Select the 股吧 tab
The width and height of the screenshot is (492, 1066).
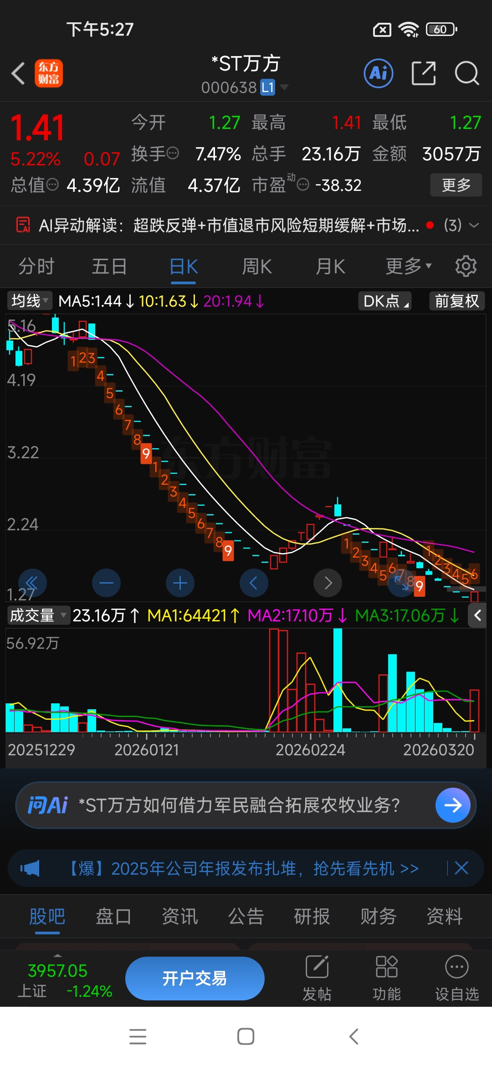(x=47, y=917)
